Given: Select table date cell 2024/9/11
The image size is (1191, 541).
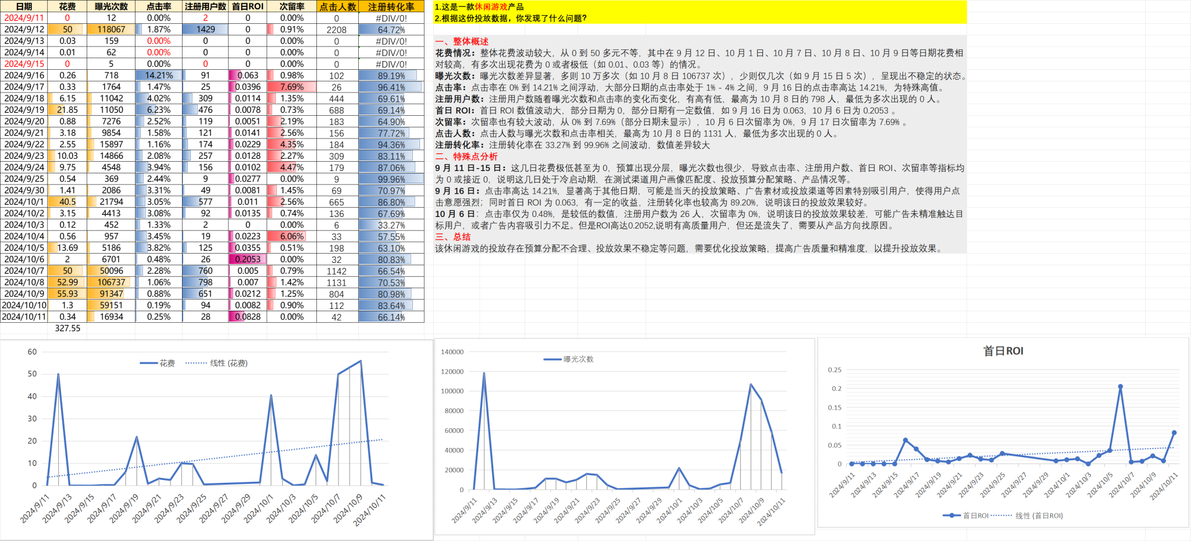Looking at the screenshot, I should [24, 18].
